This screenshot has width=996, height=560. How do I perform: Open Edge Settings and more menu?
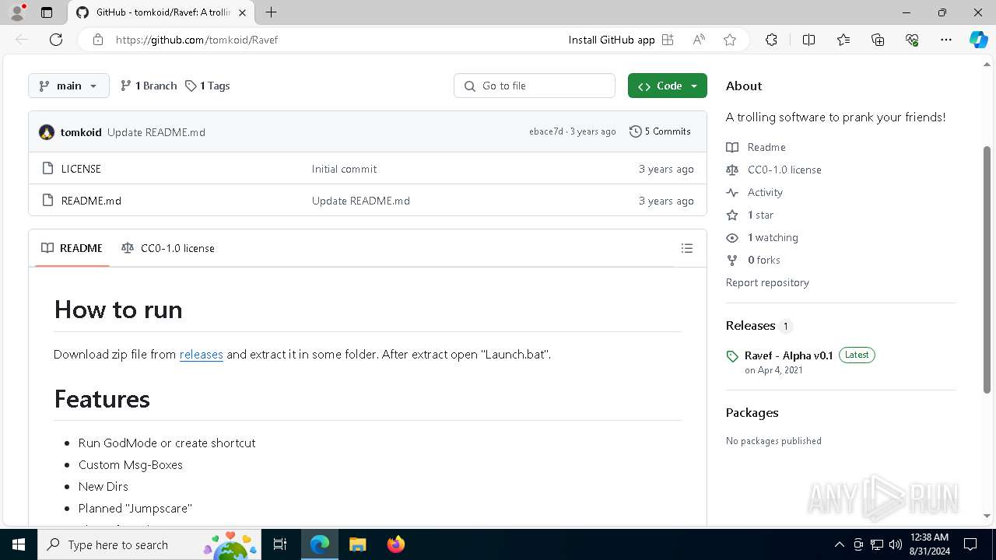click(x=946, y=40)
